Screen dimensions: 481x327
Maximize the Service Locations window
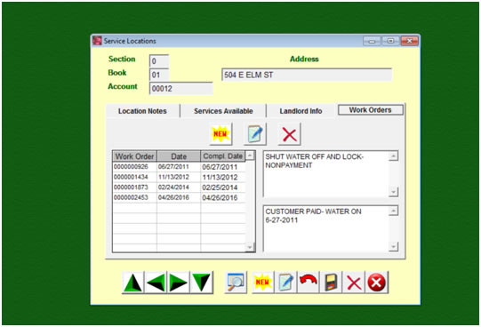(390, 41)
